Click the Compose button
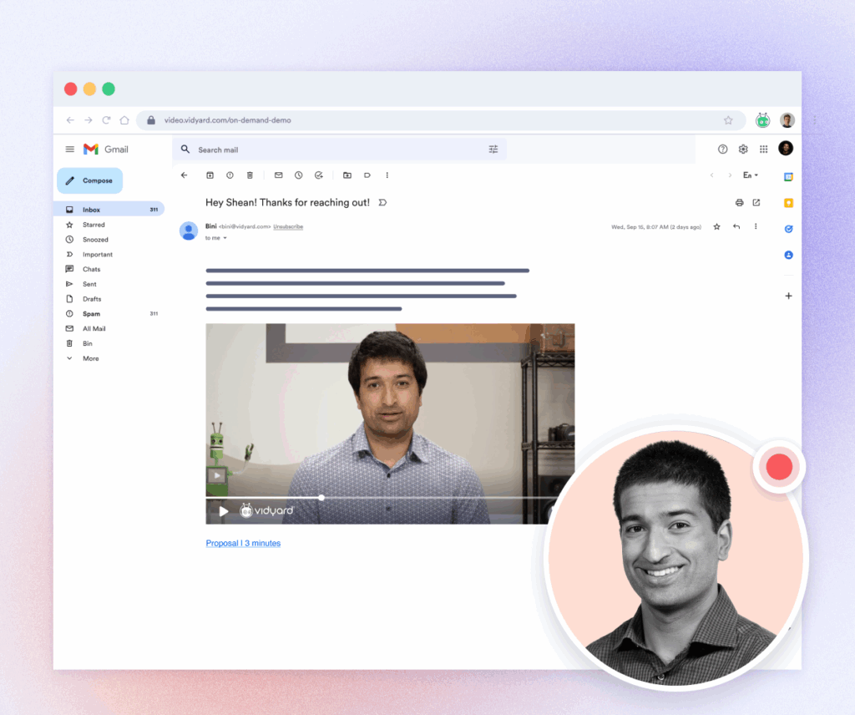 (x=89, y=180)
